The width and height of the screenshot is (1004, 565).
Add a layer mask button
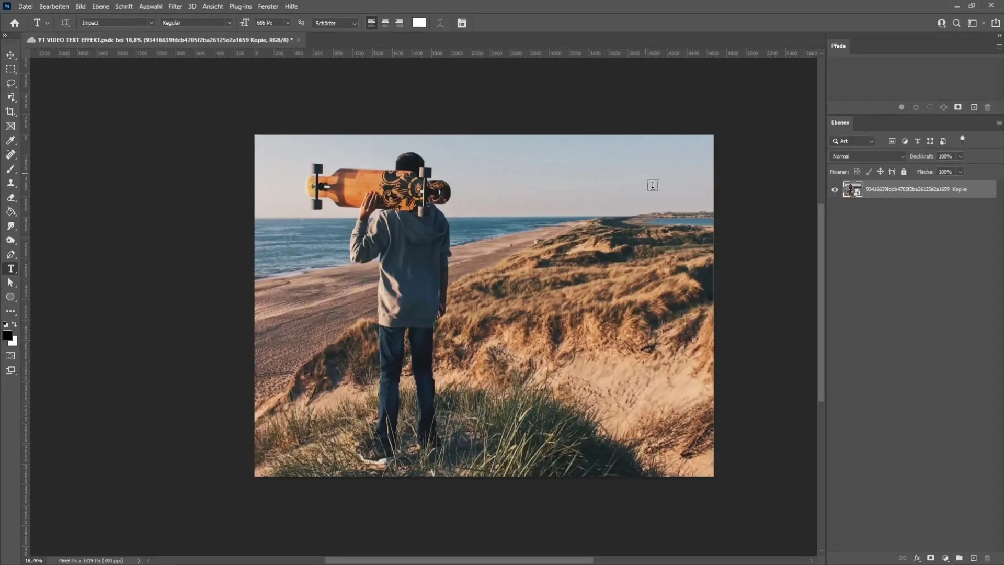(x=931, y=558)
